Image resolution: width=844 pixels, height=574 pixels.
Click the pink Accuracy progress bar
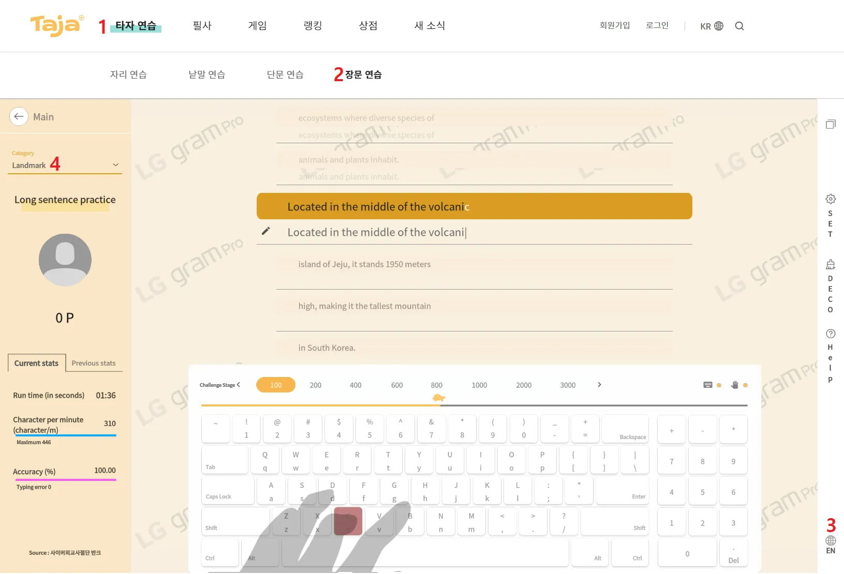click(x=66, y=480)
